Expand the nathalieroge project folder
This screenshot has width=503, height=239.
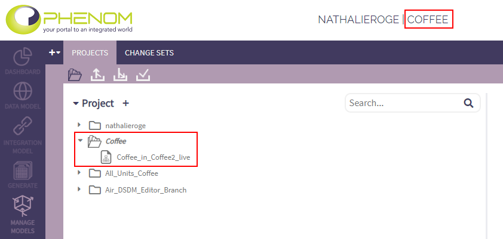pos(79,125)
